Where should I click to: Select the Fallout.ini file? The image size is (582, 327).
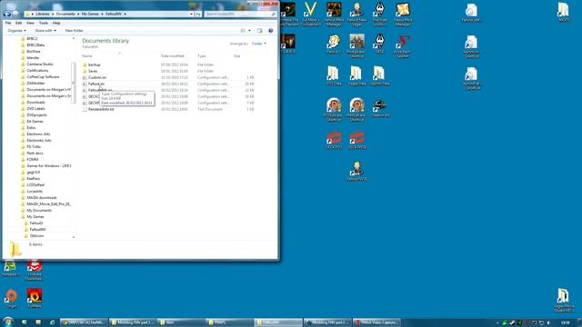point(96,84)
